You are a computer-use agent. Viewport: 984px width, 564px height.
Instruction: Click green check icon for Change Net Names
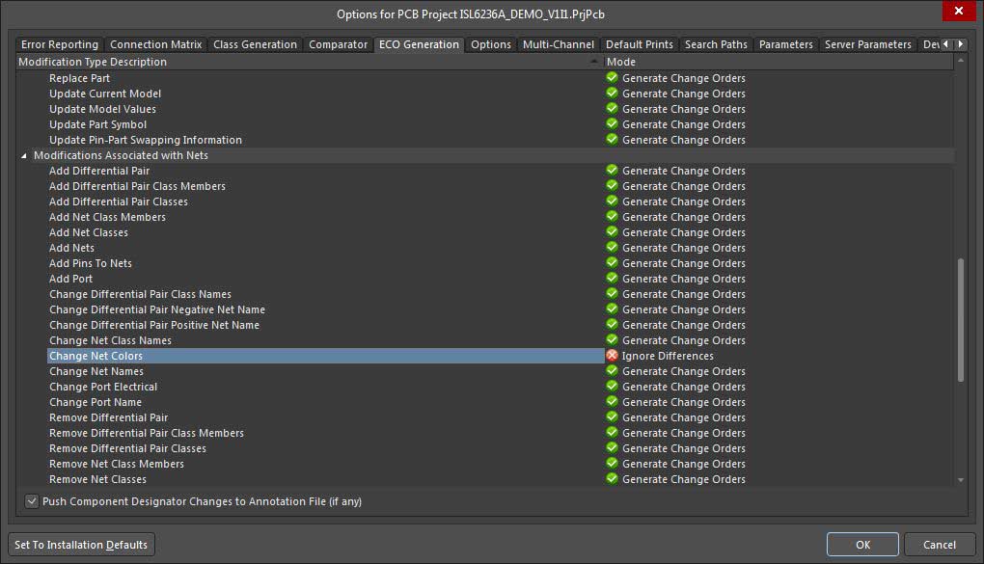point(612,371)
